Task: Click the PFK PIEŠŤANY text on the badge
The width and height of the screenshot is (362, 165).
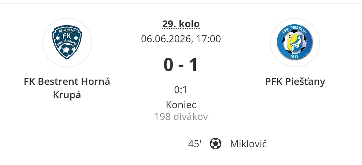Action: pyautogui.click(x=295, y=29)
